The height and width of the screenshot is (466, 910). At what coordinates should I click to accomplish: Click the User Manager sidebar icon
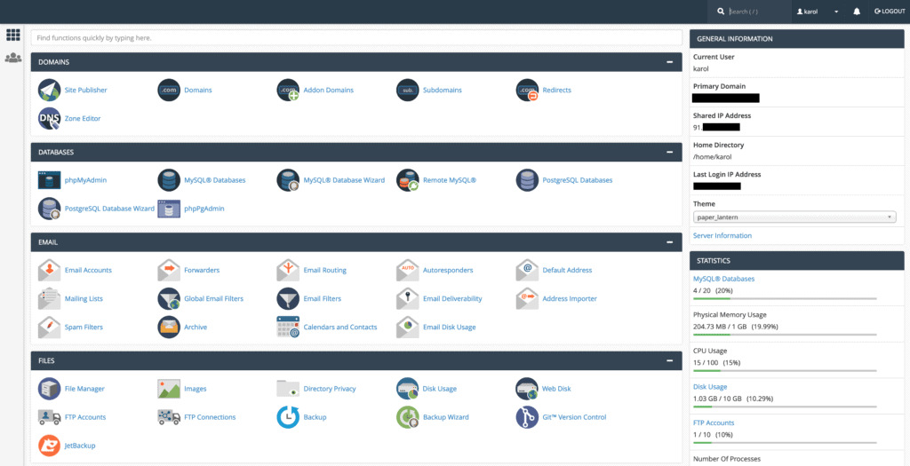(x=12, y=58)
